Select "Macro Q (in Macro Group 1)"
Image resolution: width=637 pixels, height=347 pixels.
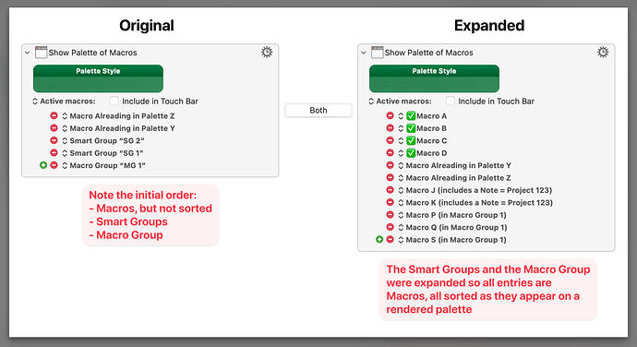[x=457, y=227]
